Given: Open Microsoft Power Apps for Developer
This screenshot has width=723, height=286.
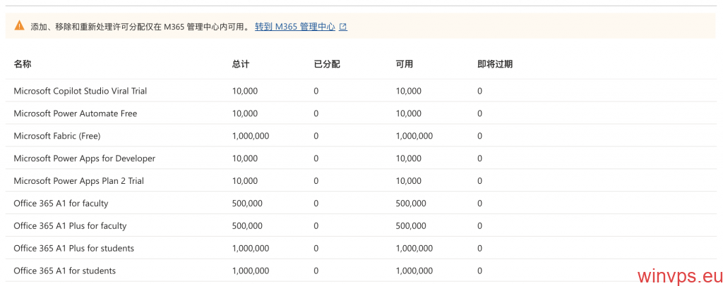Looking at the screenshot, I should (x=85, y=158).
